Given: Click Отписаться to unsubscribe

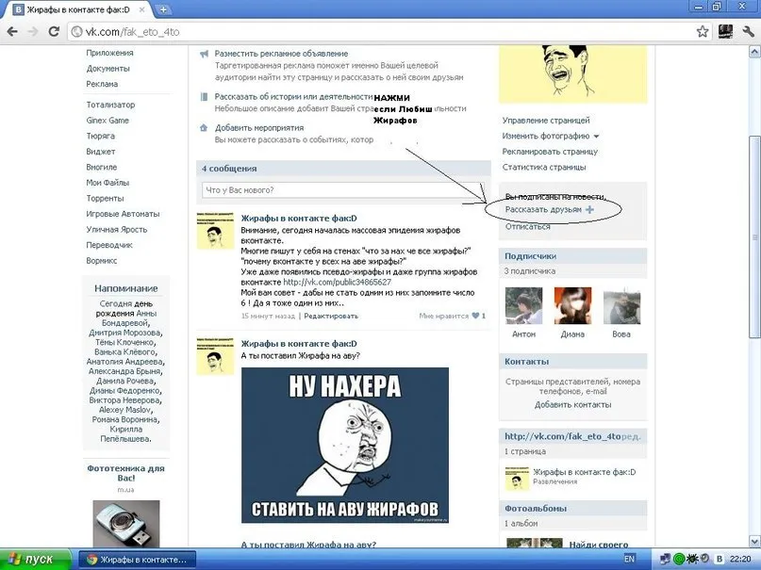Looking at the screenshot, I should tap(527, 226).
